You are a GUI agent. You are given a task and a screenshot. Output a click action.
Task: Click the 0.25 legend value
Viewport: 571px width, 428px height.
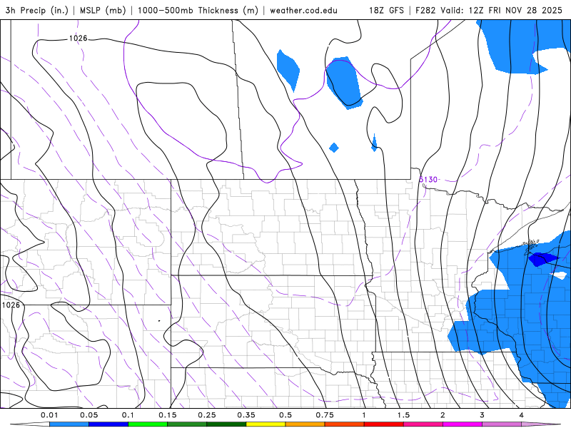pos(207,415)
